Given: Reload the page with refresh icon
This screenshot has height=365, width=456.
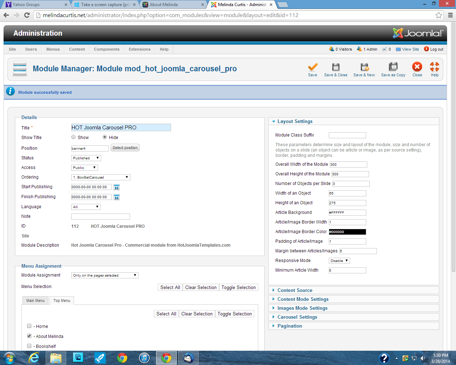Looking at the screenshot, I should click(27, 15).
